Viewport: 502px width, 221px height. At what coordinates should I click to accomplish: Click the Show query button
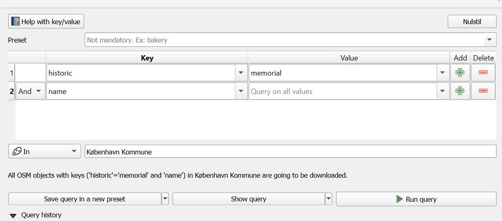[248, 199]
